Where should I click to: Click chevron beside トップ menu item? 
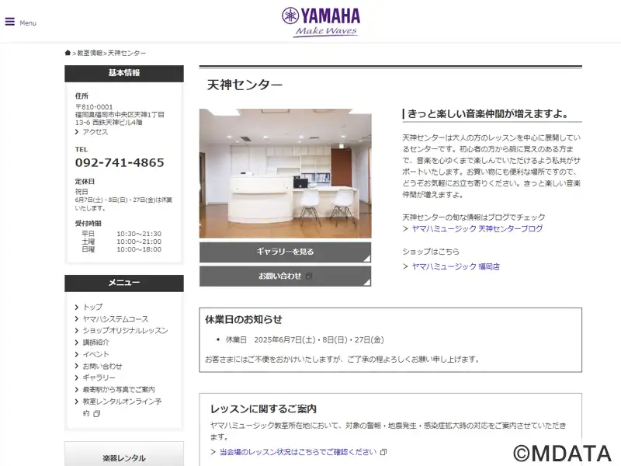point(77,307)
